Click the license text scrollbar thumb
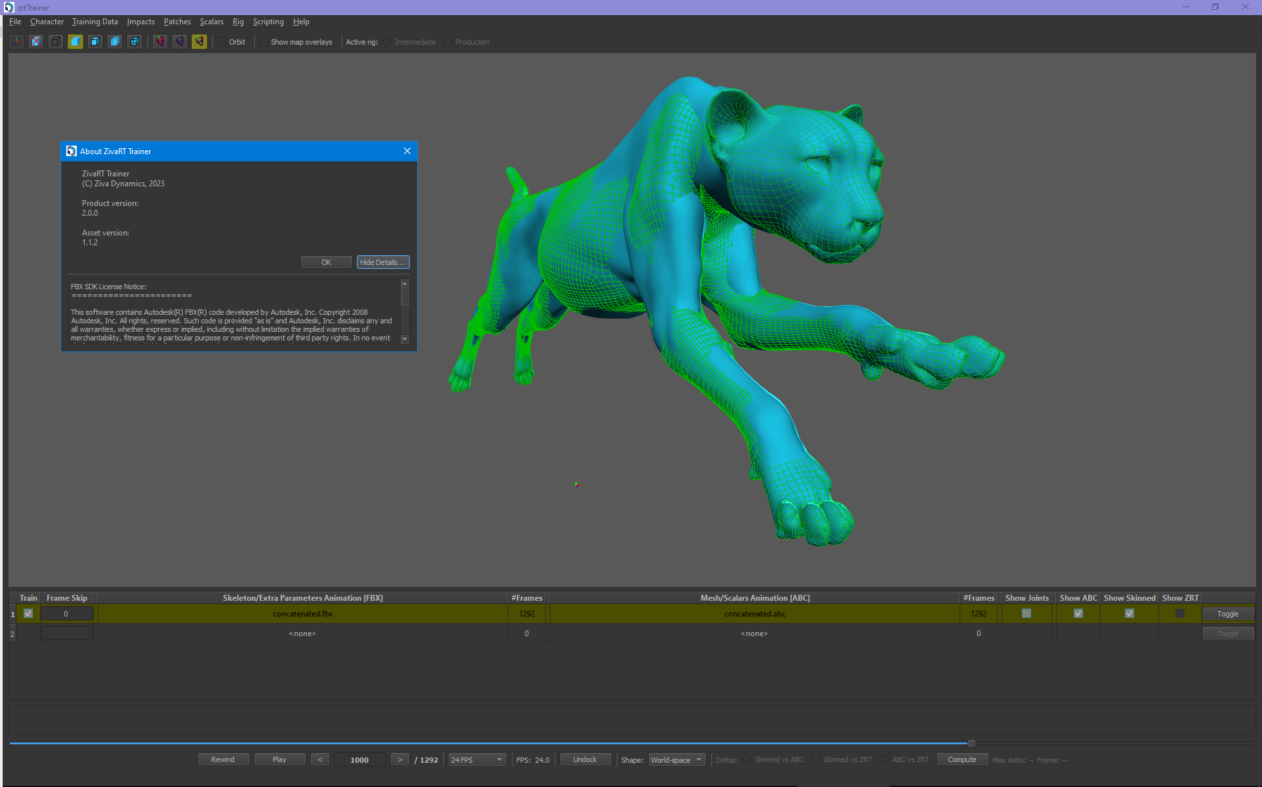The width and height of the screenshot is (1262, 787). click(405, 297)
